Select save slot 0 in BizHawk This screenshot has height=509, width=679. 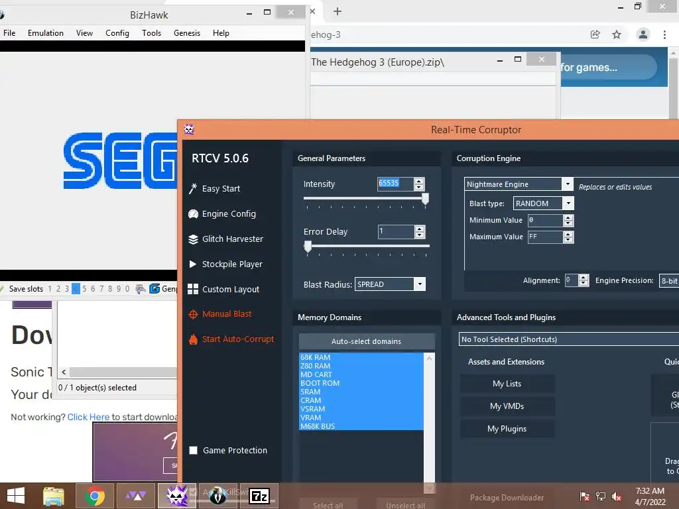coord(127,289)
